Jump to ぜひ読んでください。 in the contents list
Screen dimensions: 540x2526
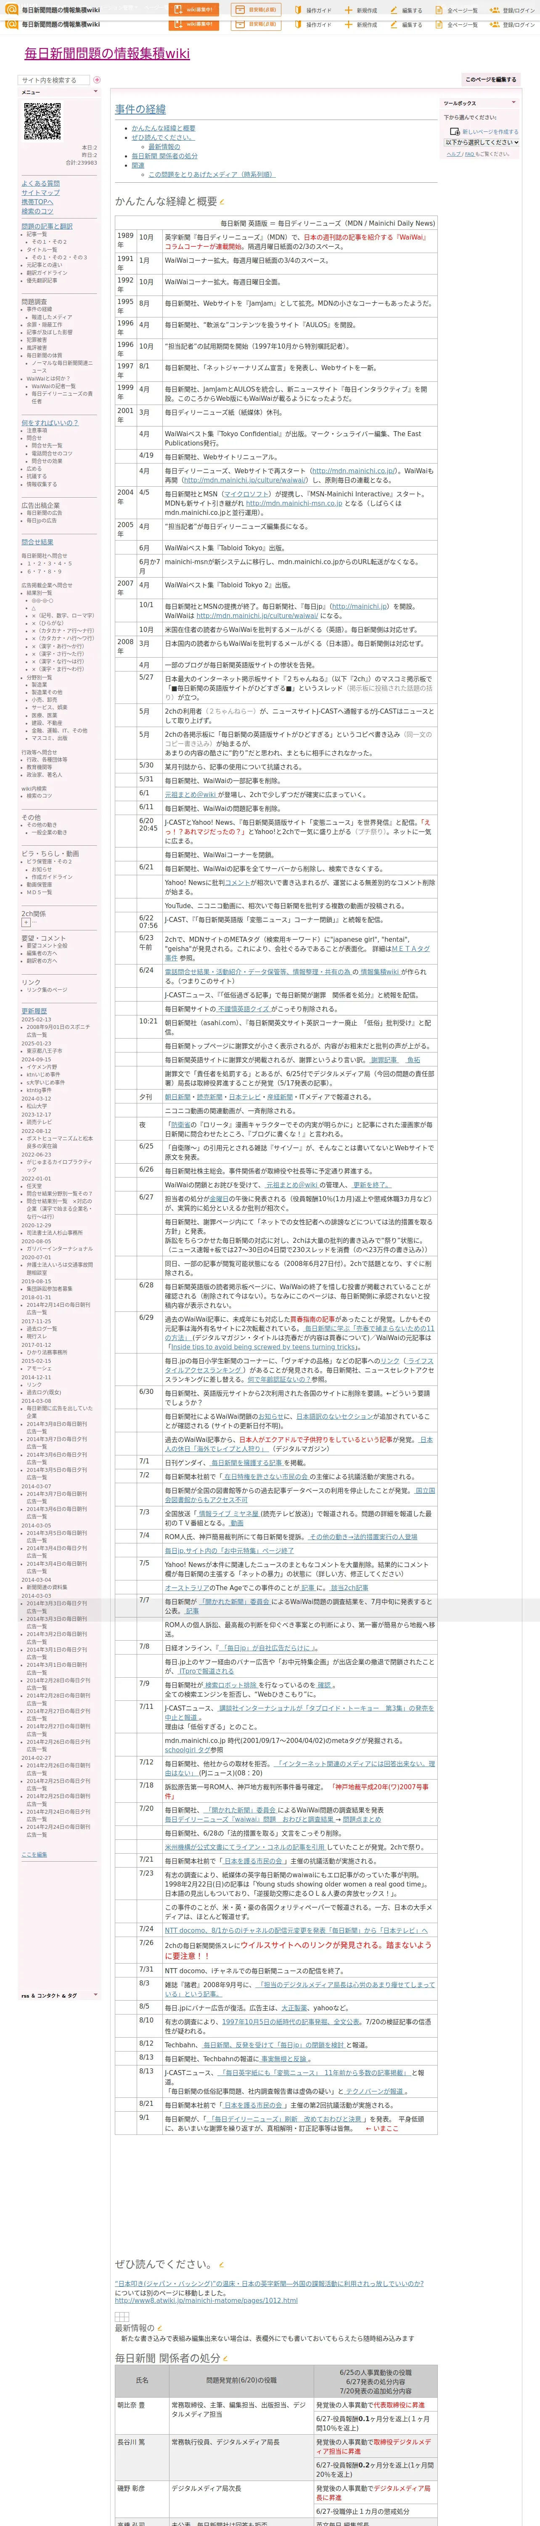click(163, 137)
